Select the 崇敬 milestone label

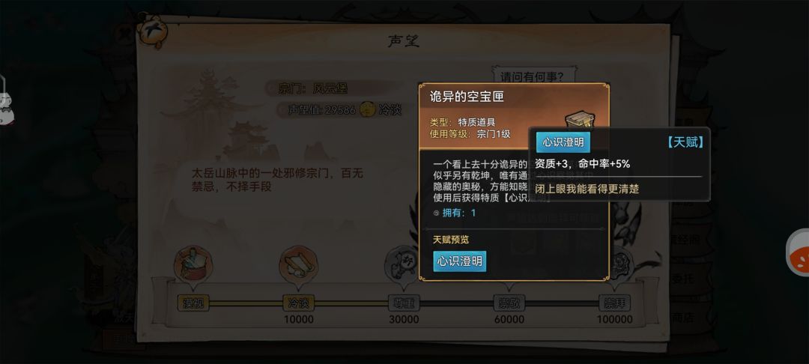click(x=509, y=303)
